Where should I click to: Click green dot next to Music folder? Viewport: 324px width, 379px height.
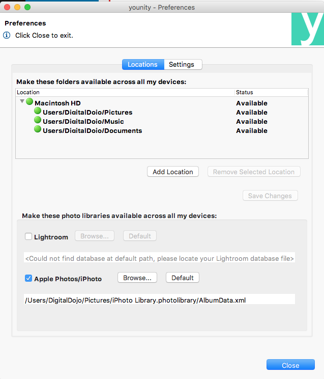38,120
